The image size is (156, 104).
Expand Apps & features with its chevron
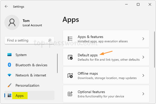click(143, 39)
